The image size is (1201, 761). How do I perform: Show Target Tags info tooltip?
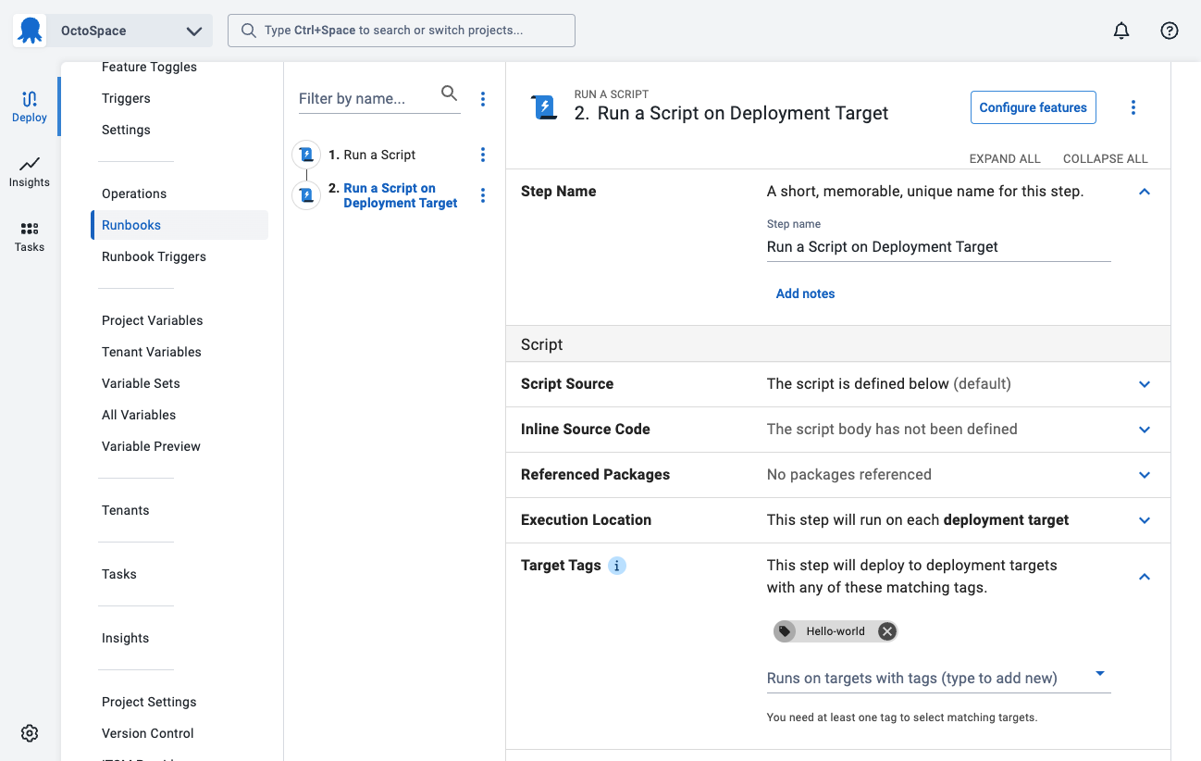pyautogui.click(x=617, y=566)
